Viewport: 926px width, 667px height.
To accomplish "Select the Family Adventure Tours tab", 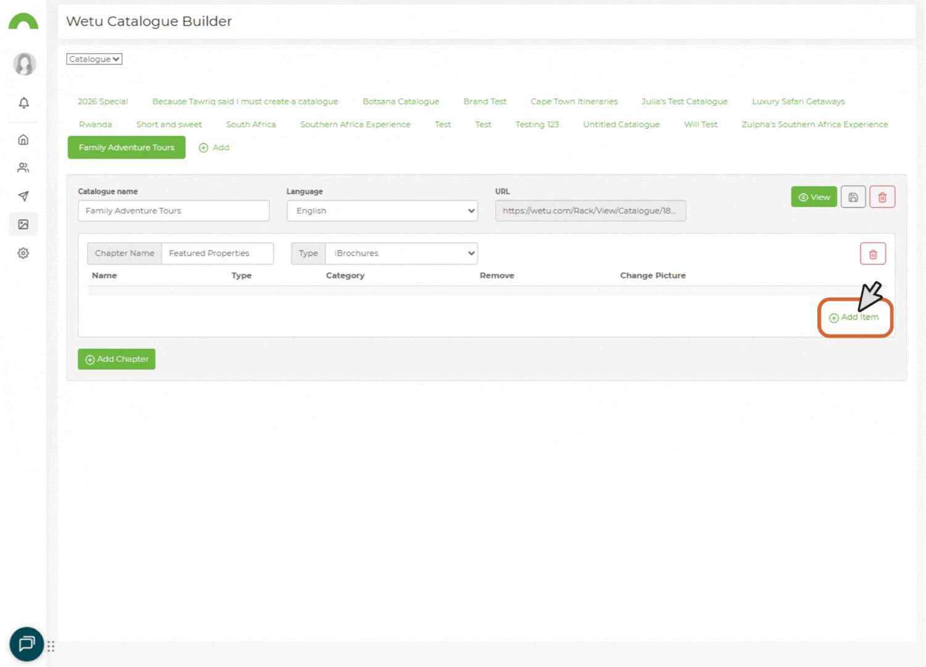I will coord(126,147).
